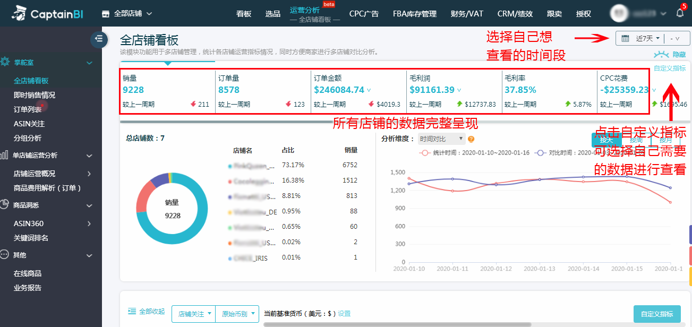Open the 原始币别 currency dropdown
The height and width of the screenshot is (327, 692).
tap(238, 314)
